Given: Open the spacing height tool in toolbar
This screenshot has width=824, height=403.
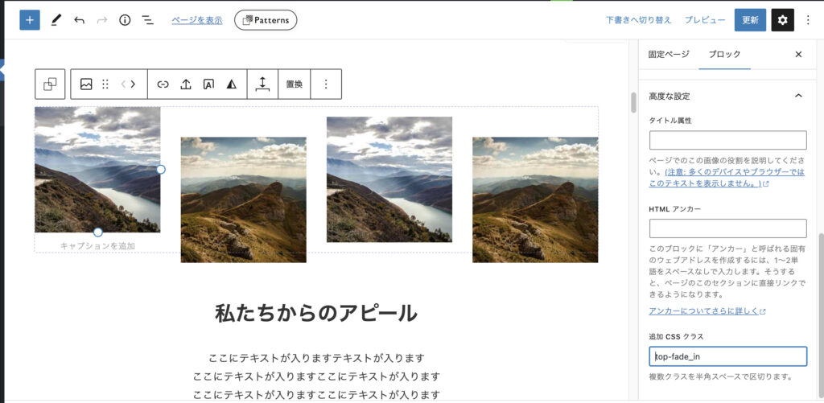Looking at the screenshot, I should pos(263,84).
